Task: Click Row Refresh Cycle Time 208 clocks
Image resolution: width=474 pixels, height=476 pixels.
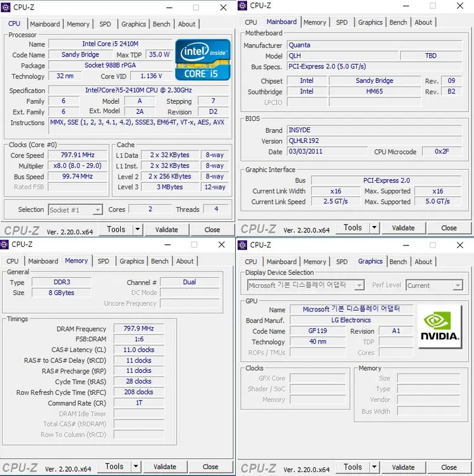Action: 139,392
